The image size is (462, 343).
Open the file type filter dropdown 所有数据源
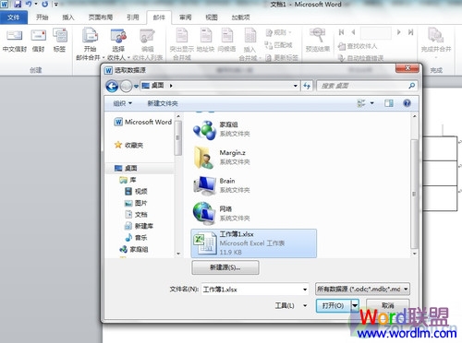coord(362,289)
